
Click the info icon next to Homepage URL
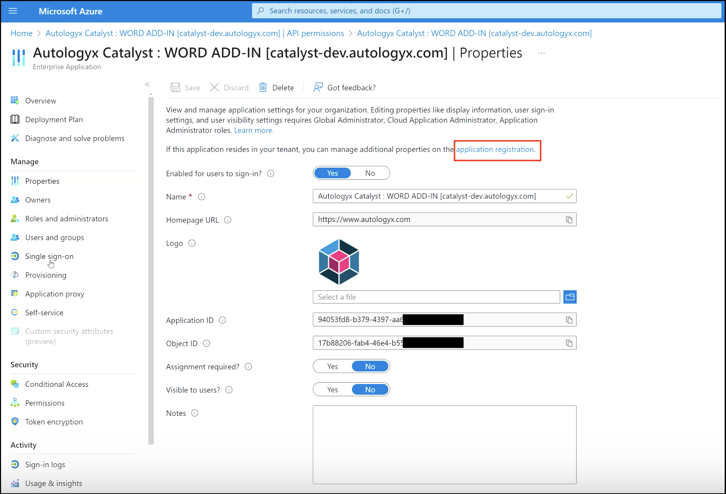click(x=228, y=220)
